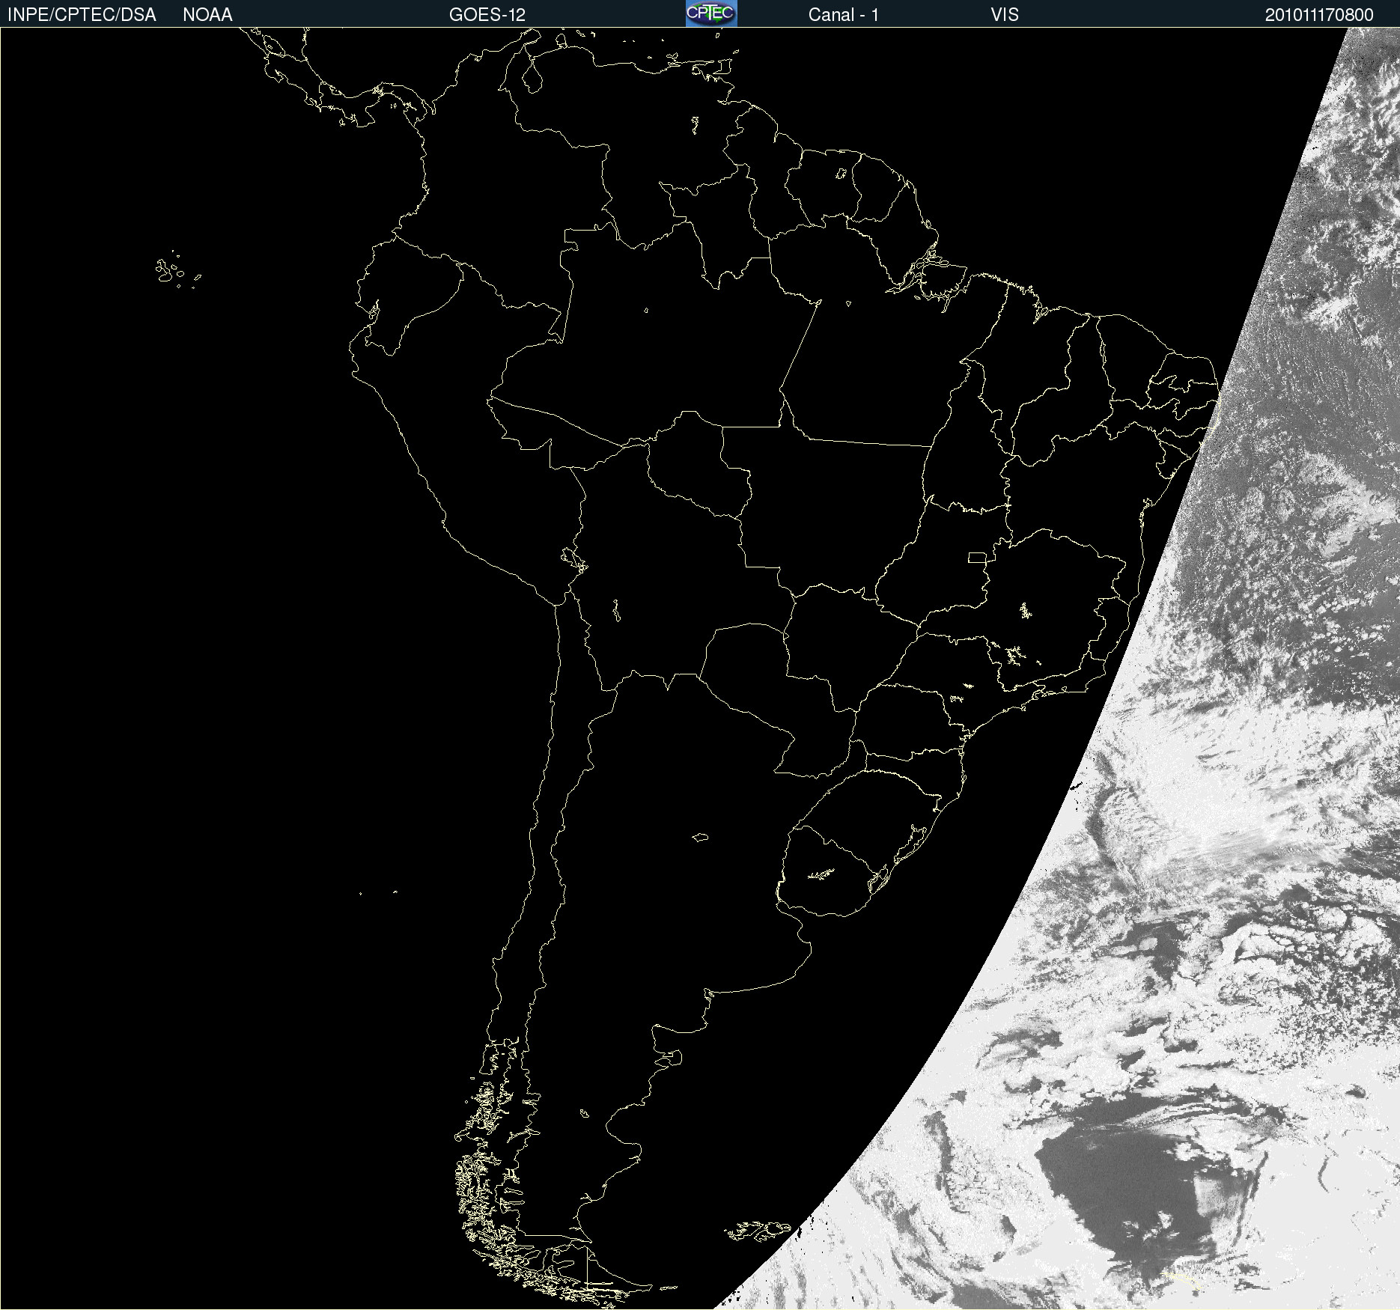Click the GOES-12 satellite label
Viewport: 1400px width, 1310px height.
click(x=487, y=15)
